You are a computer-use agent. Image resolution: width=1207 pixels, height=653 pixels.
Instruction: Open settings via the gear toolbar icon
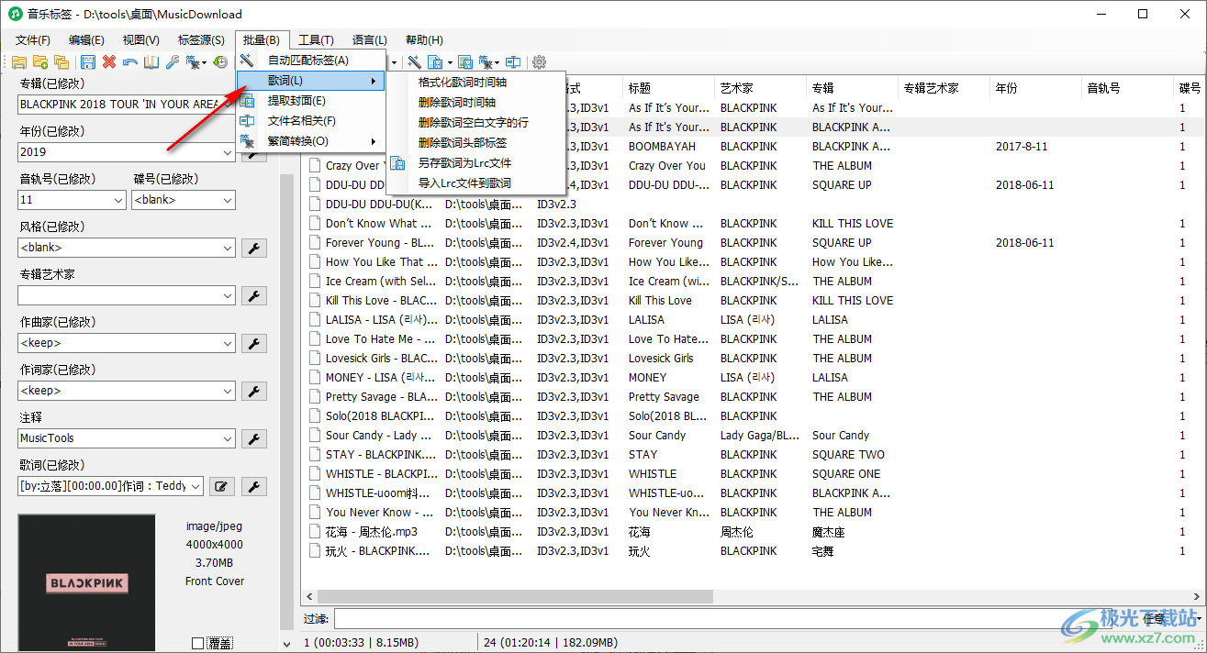tap(540, 62)
